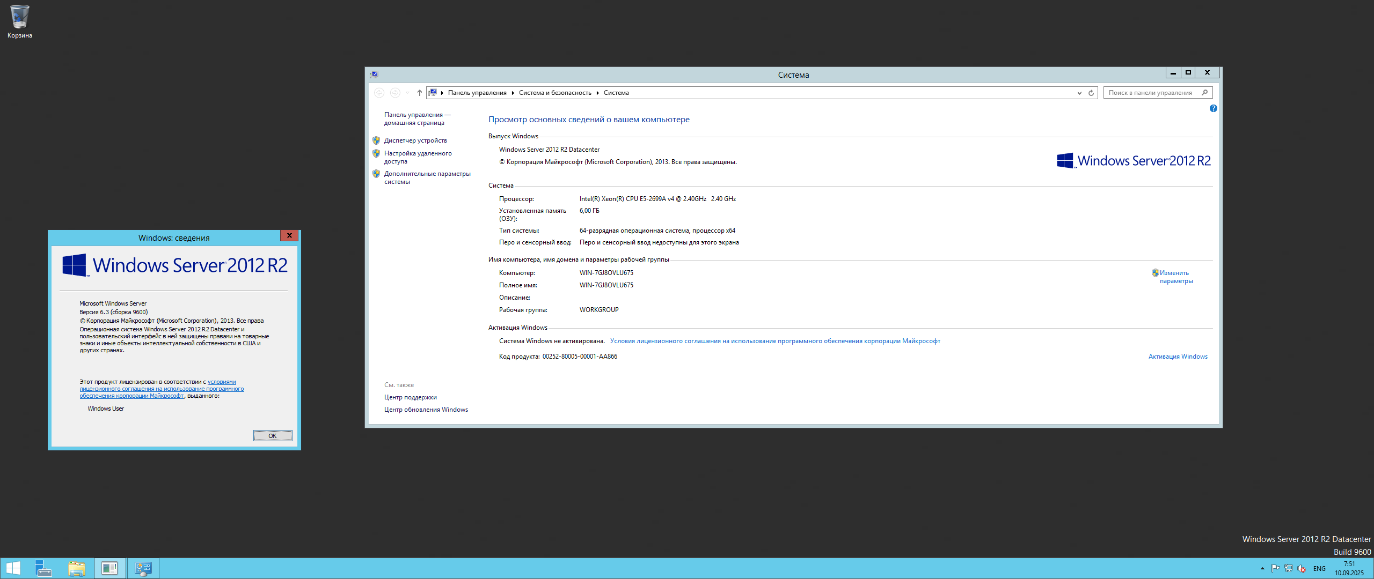1374x579 pixels.
Task: Select the WORKGROUP value
Action: (x=599, y=310)
